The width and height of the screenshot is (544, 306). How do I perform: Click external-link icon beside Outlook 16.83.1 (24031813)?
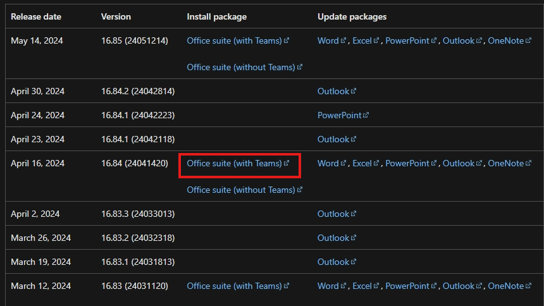354,262
